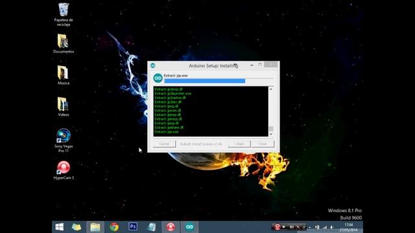The height and width of the screenshot is (233, 415).
Task: Click the Arduino logo in the title bar
Action: tap(153, 65)
